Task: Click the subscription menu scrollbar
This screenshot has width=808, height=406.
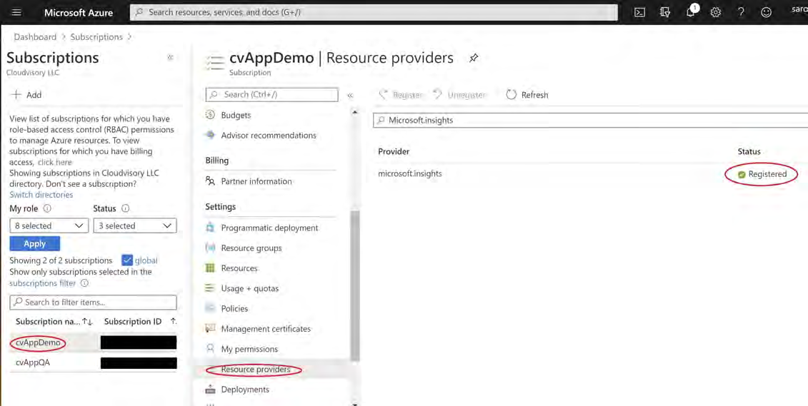Action: (354, 285)
